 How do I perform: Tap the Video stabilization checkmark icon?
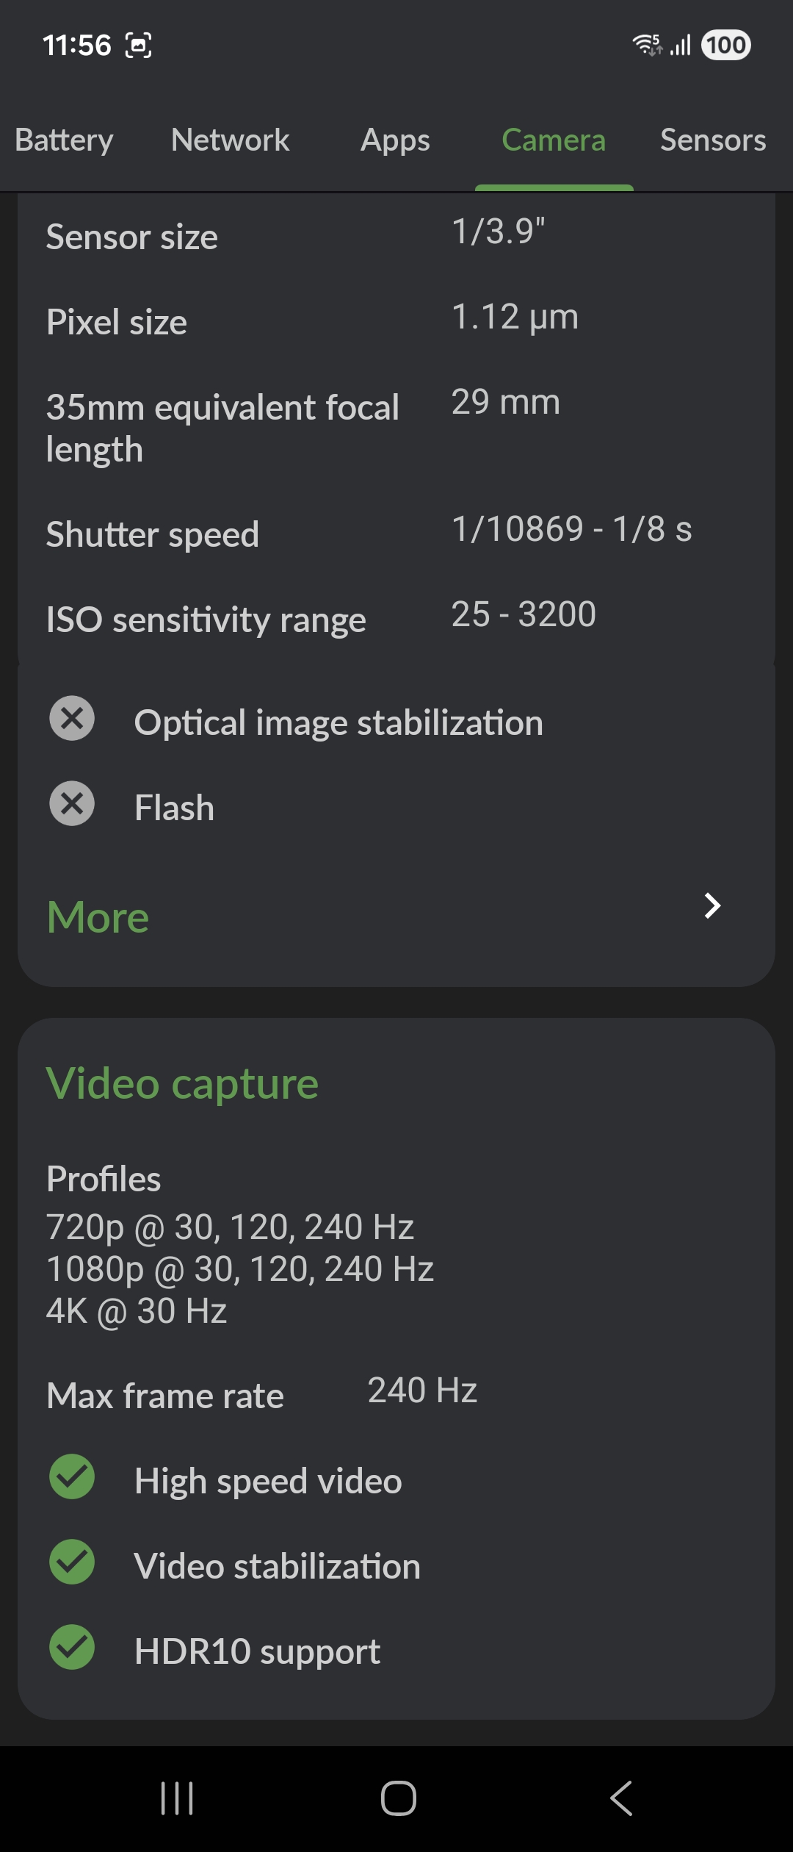(72, 1562)
